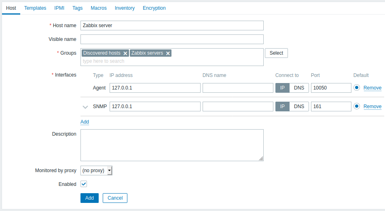Select the SNMP interface default radio button
This screenshot has height=211, width=385.
point(357,106)
